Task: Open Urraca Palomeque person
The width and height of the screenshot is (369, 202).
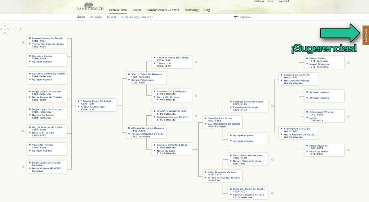Action: tap(142, 80)
